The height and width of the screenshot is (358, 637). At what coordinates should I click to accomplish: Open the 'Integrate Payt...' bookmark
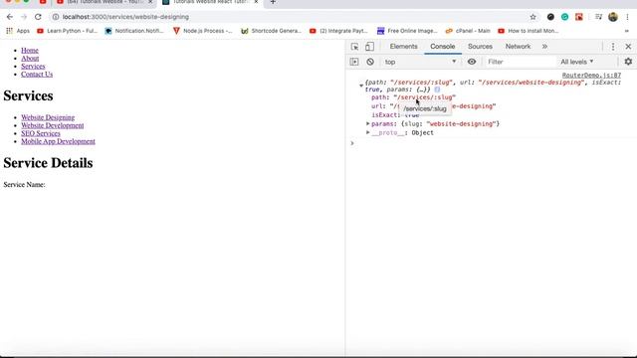[338, 31]
